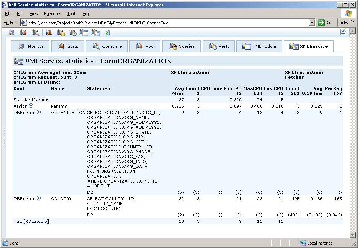
Task: Click the Pool toolbar icon
Action: pos(49,33)
